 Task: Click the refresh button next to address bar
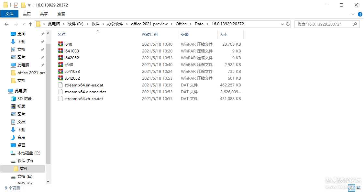[288, 24]
